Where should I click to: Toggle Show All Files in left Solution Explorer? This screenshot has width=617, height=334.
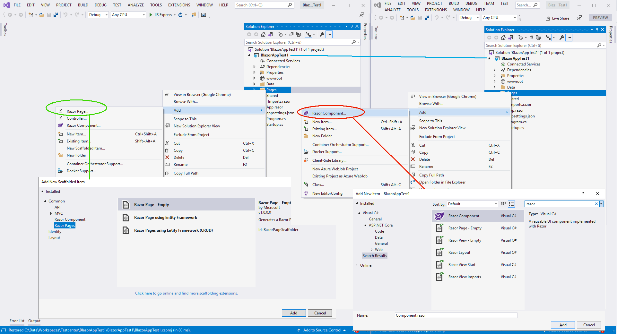pyautogui.click(x=299, y=34)
